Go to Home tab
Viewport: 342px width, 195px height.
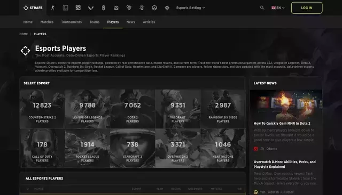(x=28, y=22)
